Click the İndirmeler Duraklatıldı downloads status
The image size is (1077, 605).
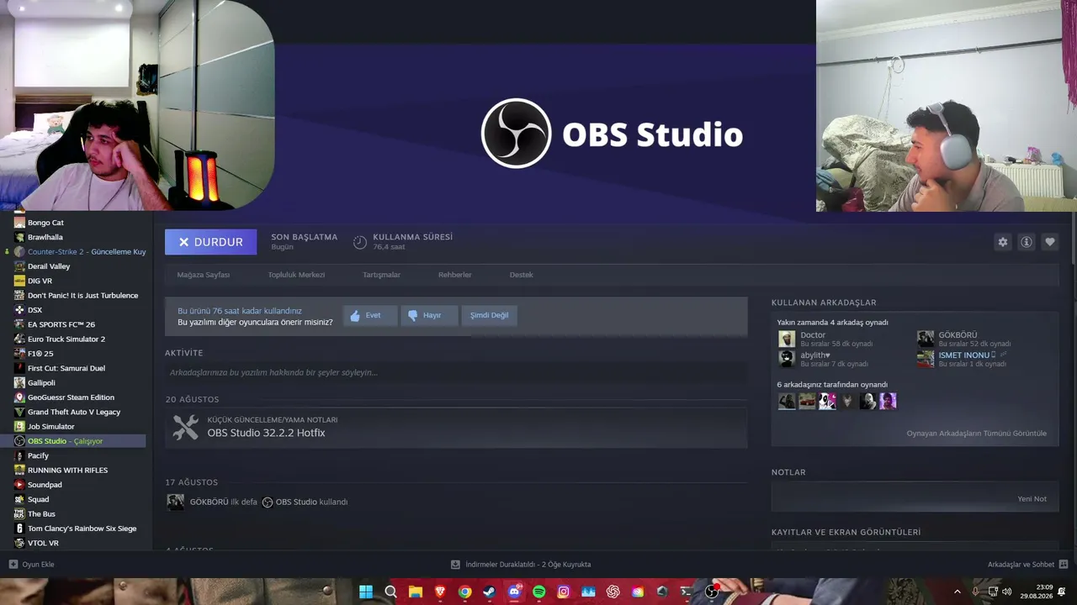coord(528,565)
